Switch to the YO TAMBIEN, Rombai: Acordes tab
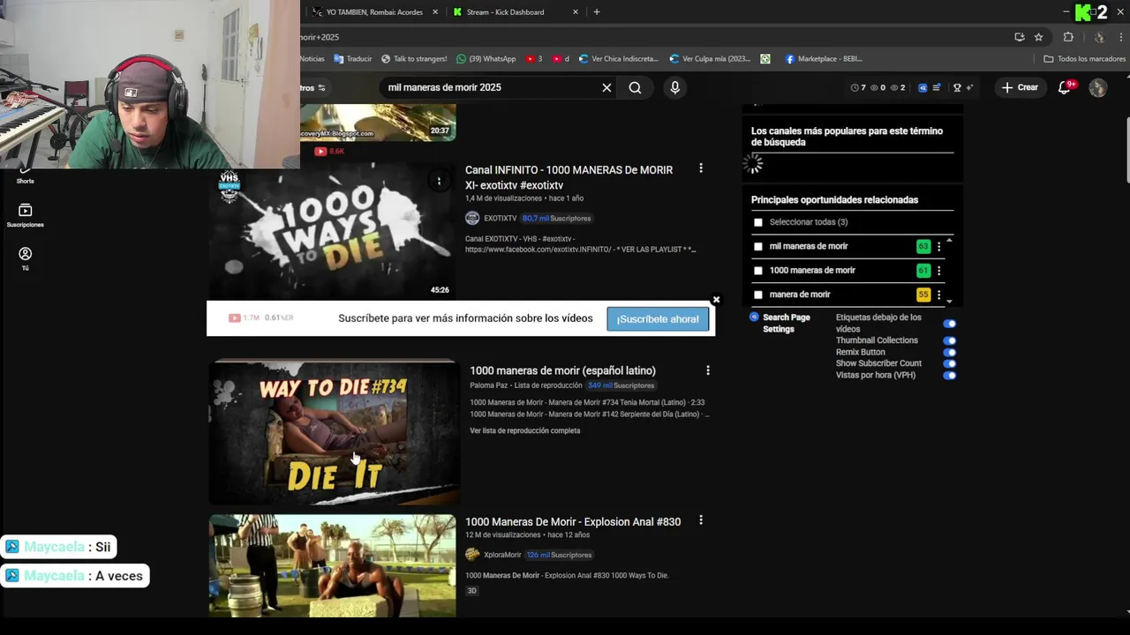Image resolution: width=1130 pixels, height=635 pixels. click(374, 12)
